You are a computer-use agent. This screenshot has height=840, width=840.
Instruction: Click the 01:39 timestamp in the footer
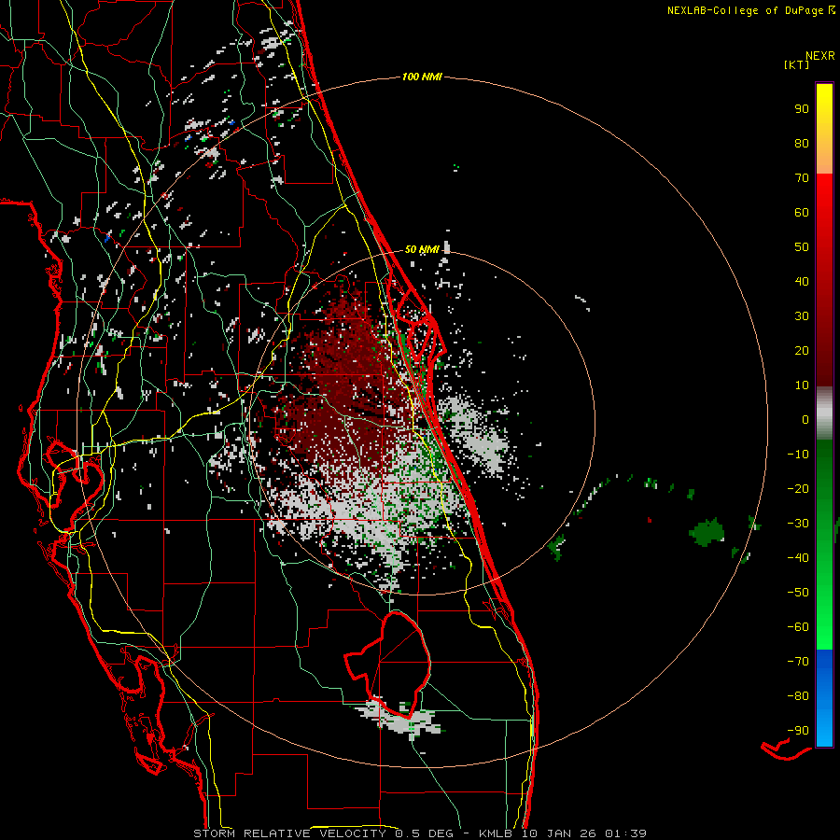point(625,833)
